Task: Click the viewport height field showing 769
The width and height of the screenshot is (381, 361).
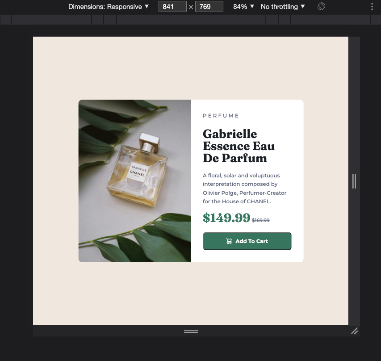Action: 209,7
